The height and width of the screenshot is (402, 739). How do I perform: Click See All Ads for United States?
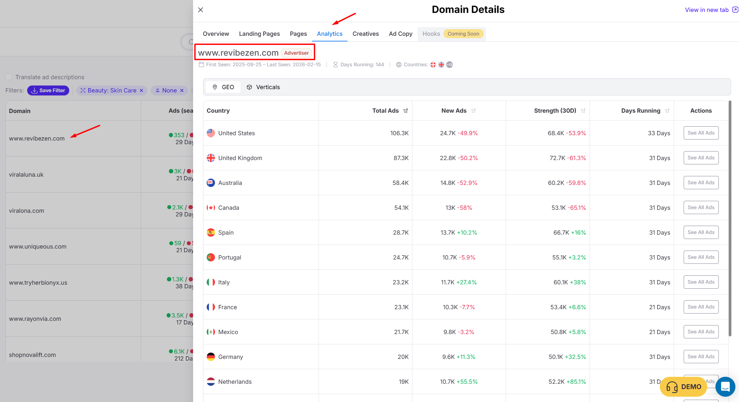click(x=701, y=133)
